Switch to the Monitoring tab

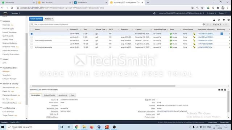(x=63, y=95)
